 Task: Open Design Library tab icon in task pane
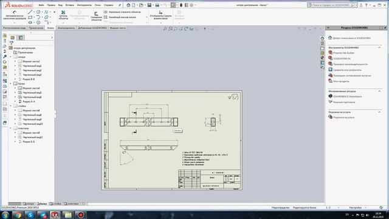coord(322,43)
